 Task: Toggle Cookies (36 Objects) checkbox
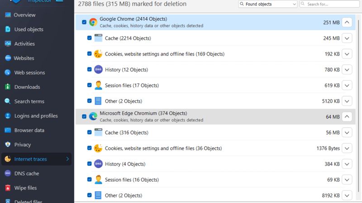click(89, 148)
